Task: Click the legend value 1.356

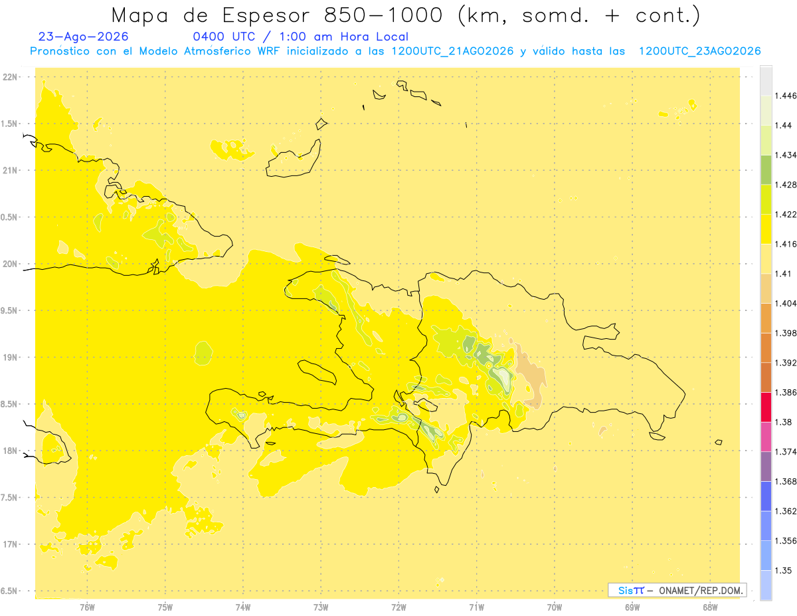Action: [x=786, y=541]
